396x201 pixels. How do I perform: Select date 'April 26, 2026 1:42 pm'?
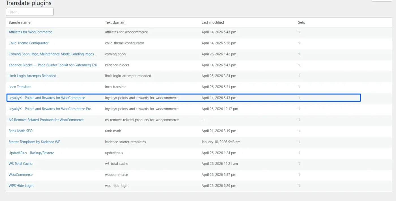click(219, 54)
